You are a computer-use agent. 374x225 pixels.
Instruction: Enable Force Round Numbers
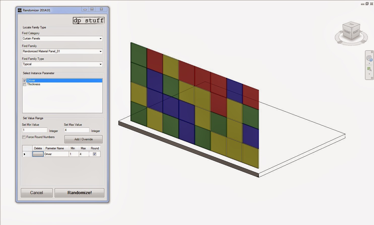pos(24,137)
